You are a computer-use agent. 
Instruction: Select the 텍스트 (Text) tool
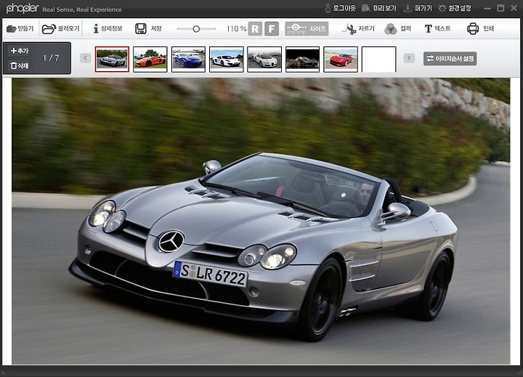[x=437, y=28]
